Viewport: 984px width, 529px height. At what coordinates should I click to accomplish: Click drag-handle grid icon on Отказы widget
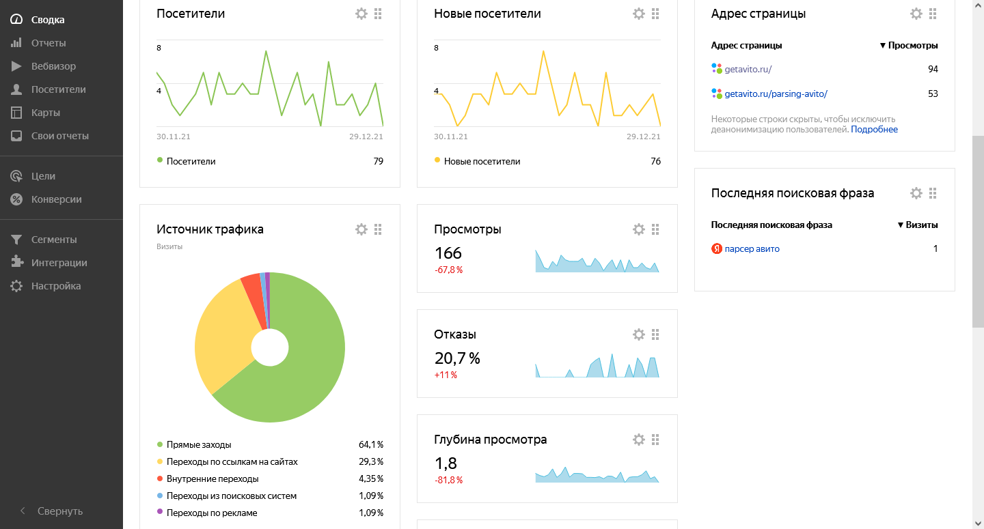655,334
